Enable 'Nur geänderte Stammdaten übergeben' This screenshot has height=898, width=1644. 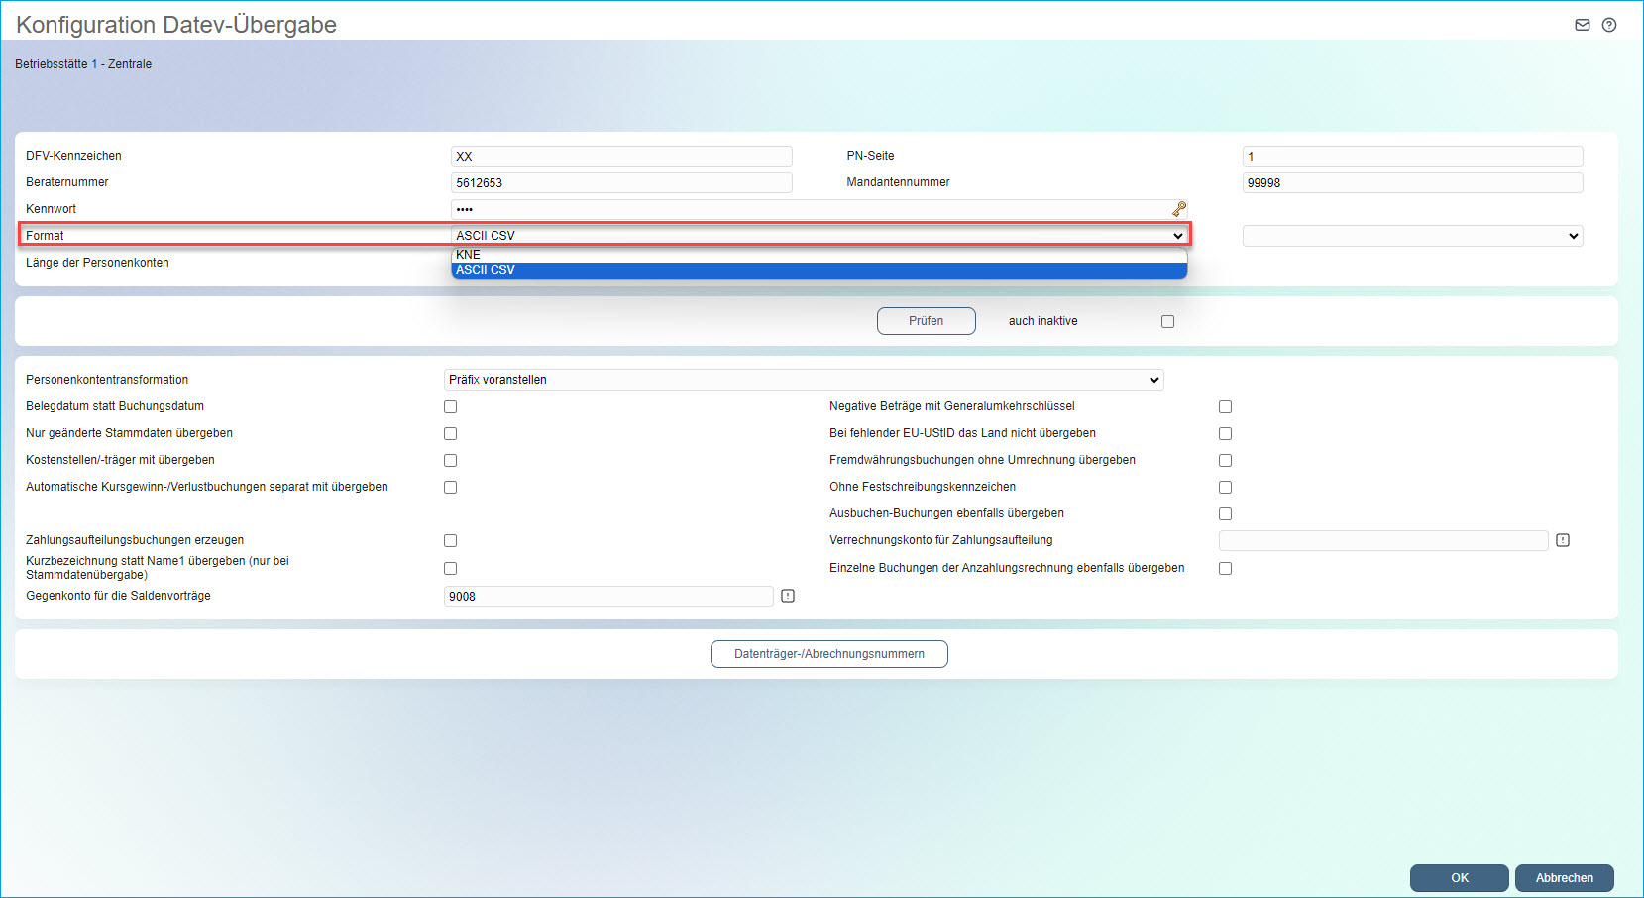[450, 433]
